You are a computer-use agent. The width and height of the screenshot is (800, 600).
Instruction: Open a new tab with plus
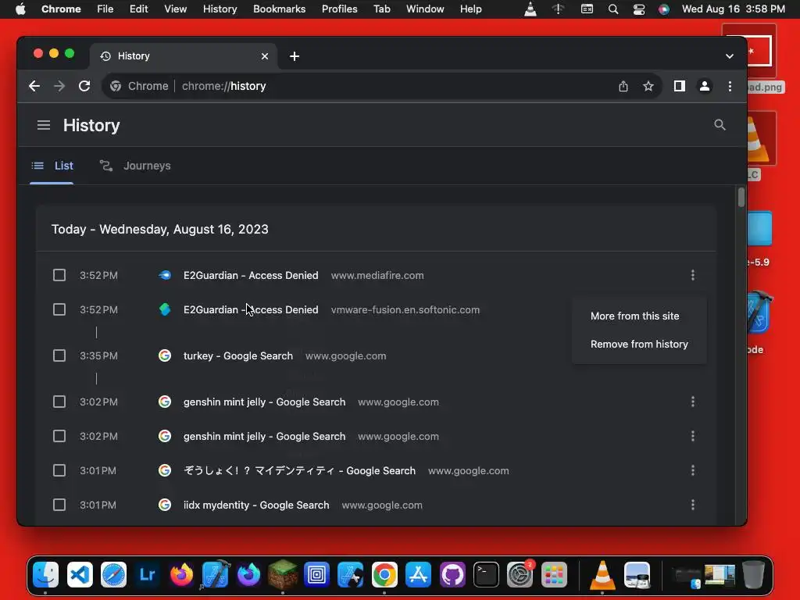295,56
